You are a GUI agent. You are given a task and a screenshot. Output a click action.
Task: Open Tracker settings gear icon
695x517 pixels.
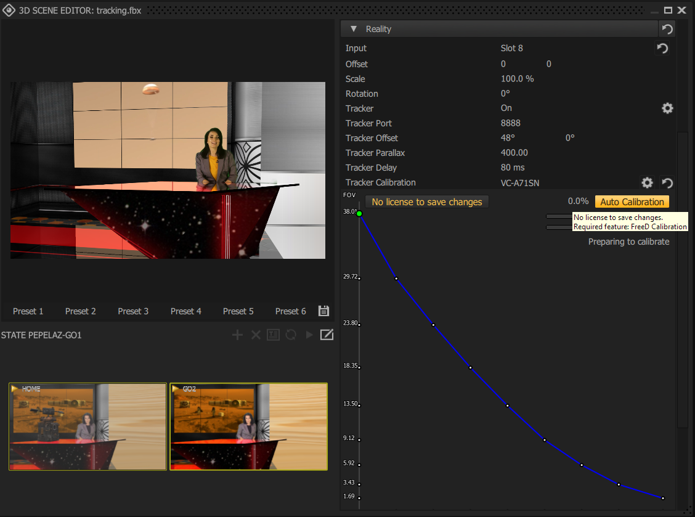[x=667, y=108]
